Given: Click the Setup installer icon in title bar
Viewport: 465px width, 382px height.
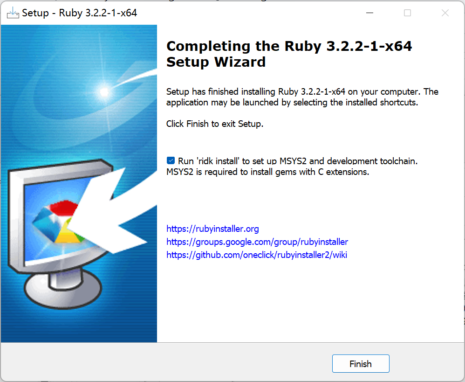Looking at the screenshot, I should pos(13,13).
